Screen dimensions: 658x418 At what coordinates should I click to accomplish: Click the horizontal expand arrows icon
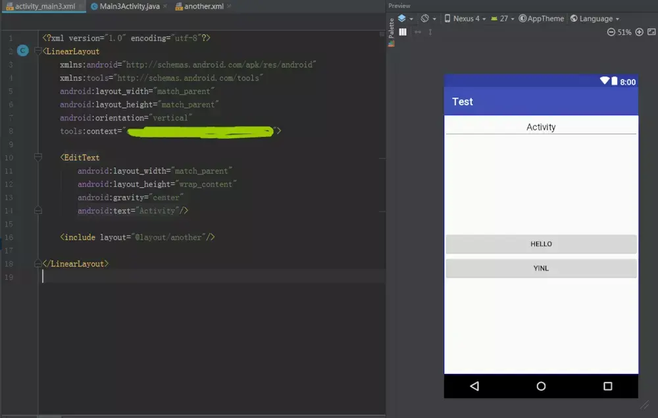click(418, 32)
